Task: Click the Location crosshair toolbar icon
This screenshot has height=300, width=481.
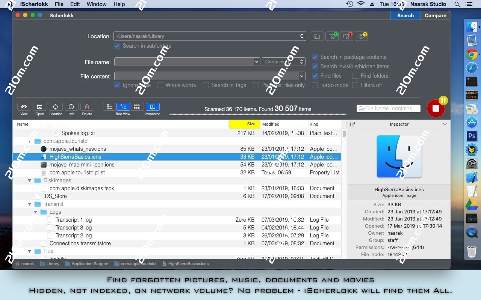Action: tap(56, 107)
